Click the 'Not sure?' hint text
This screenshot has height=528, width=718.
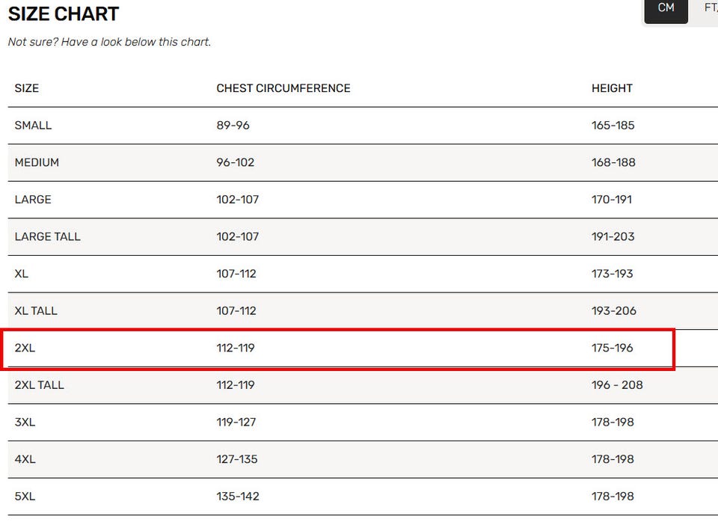109,42
